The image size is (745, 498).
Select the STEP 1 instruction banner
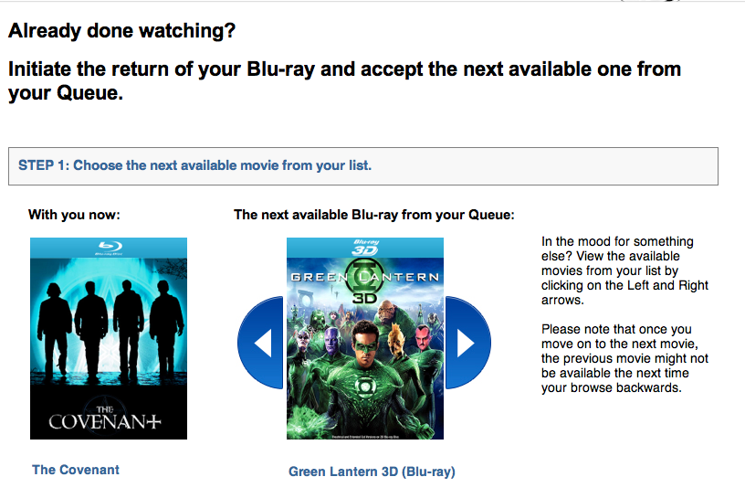[363, 166]
